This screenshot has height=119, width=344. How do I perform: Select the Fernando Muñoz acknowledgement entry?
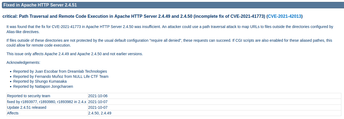click(x=61, y=76)
